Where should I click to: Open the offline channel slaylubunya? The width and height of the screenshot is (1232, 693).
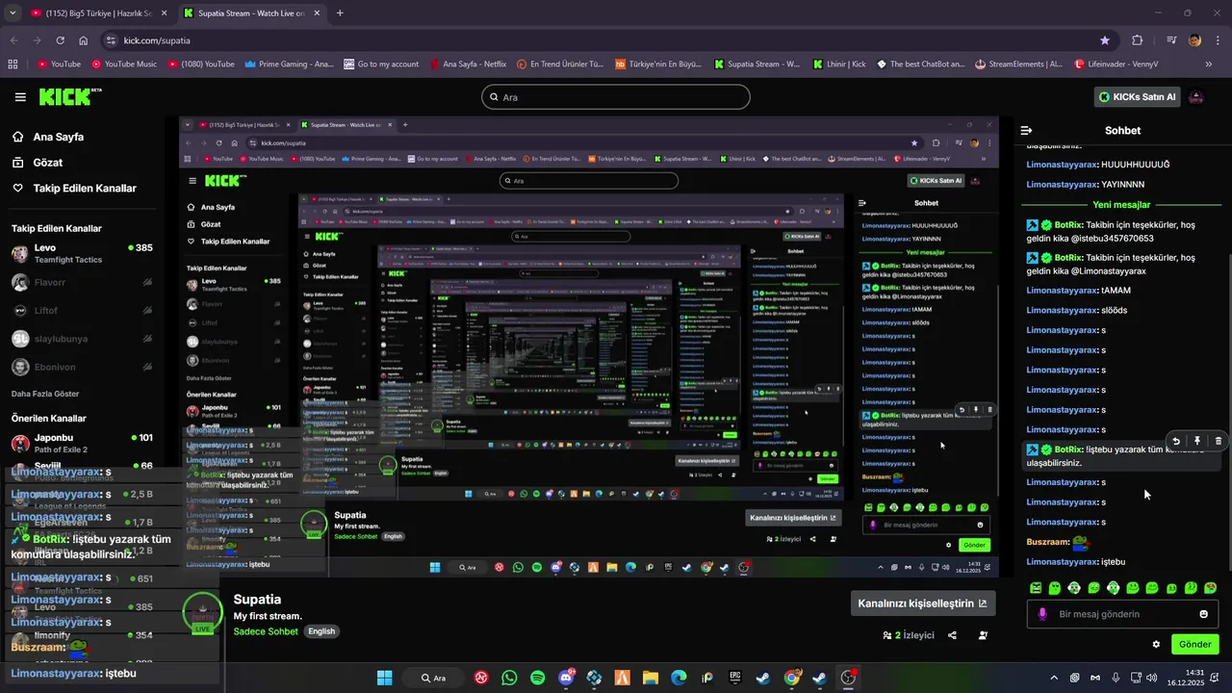(x=81, y=339)
